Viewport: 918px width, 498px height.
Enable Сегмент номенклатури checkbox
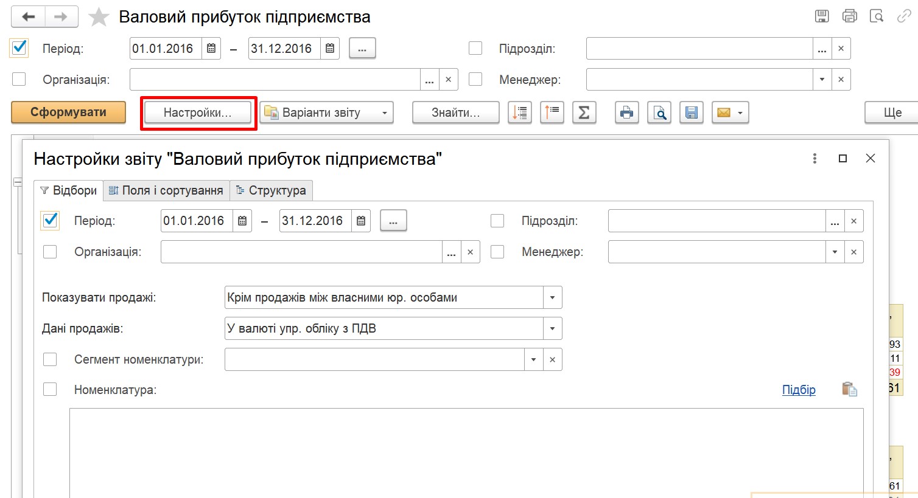tap(50, 359)
